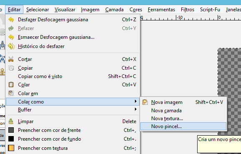Click the scissors icon next to Cortar
The height and width of the screenshot is (154, 241).
coord(11,59)
